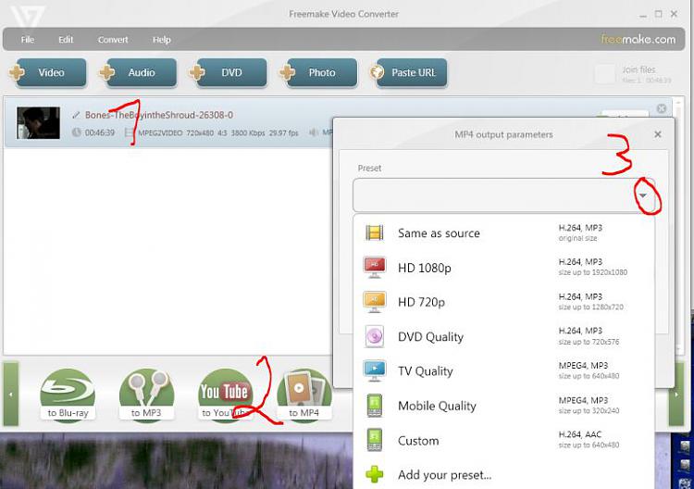The width and height of the screenshot is (694, 489).
Task: Click the Preset combo box field
Action: (503, 195)
